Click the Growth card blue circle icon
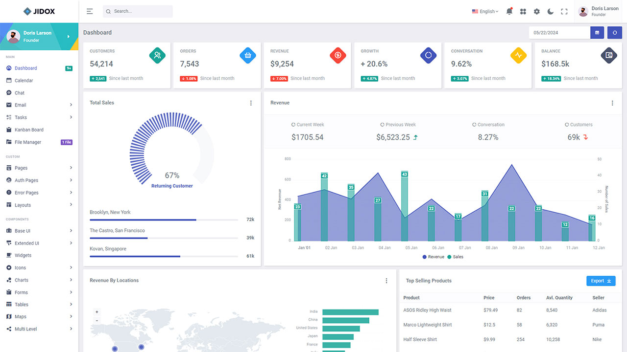The height and width of the screenshot is (352, 627). point(429,55)
